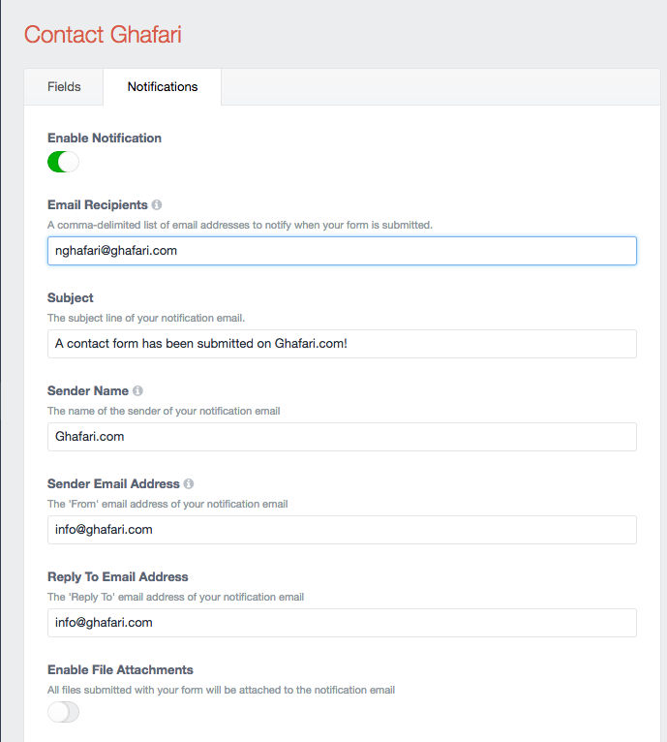The image size is (667, 742).
Task: Select the Notifications tab
Action: tap(163, 87)
